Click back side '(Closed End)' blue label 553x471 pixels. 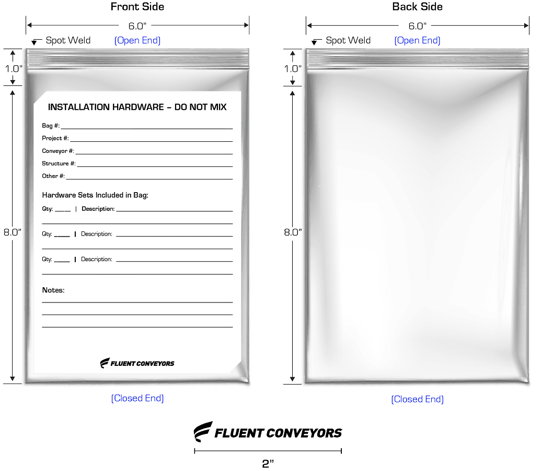point(417,399)
